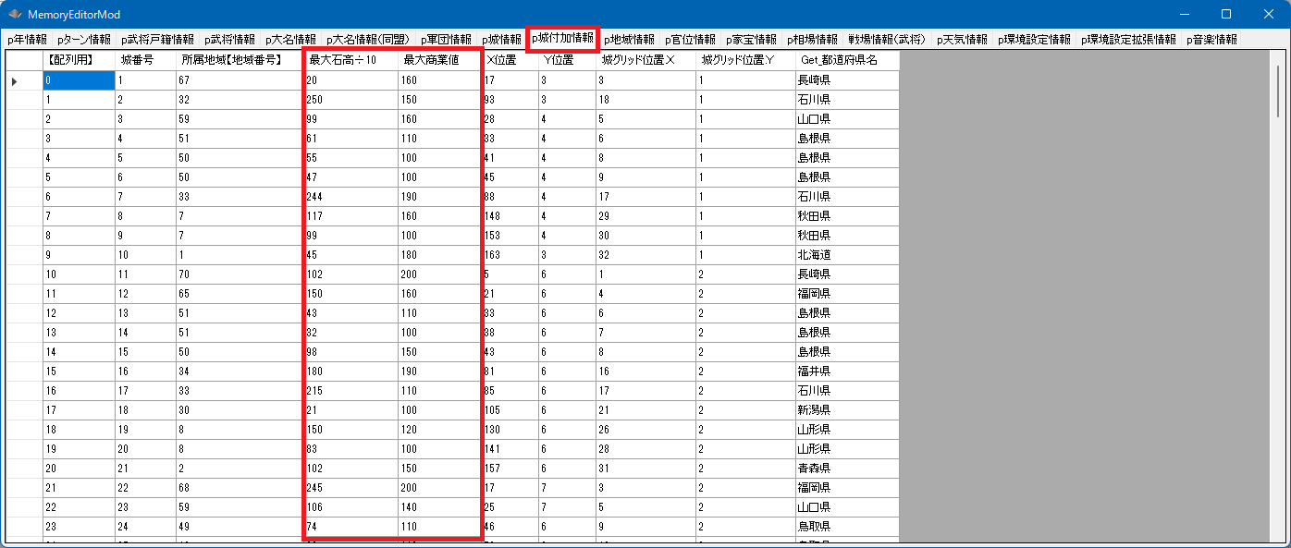Open the p武将情報 tab

[x=229, y=40]
